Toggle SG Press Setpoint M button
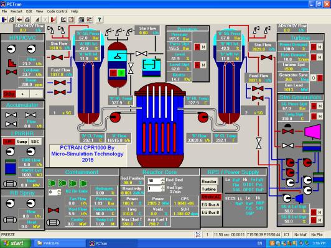331x248 pixels. [x=320, y=106]
